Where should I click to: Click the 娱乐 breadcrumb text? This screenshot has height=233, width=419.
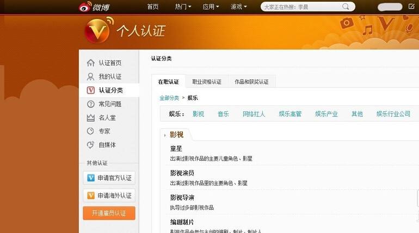[193, 98]
